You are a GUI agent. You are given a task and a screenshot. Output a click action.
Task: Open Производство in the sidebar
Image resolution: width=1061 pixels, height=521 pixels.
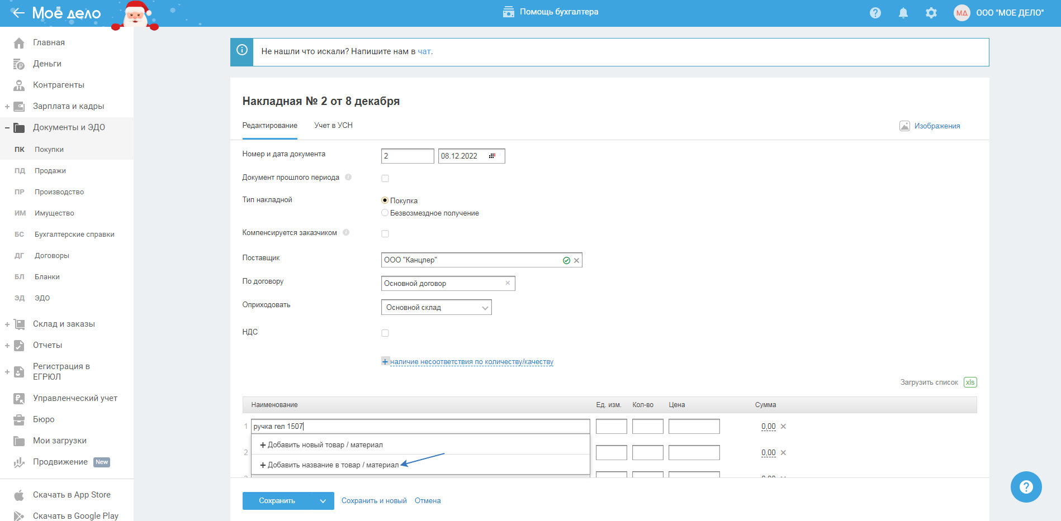59,192
